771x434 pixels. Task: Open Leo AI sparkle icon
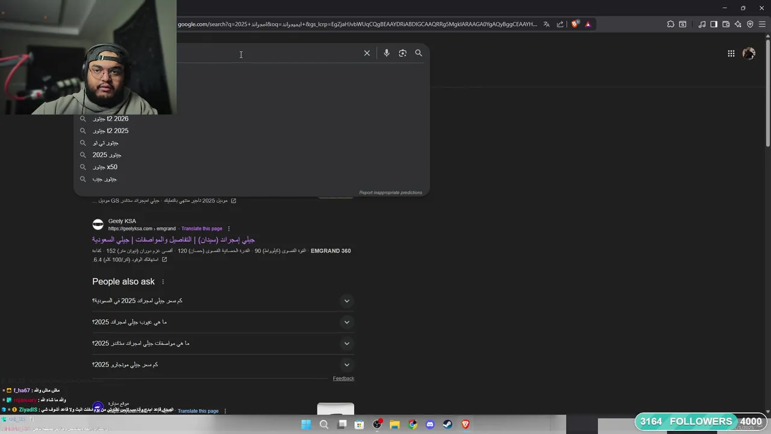[738, 24]
